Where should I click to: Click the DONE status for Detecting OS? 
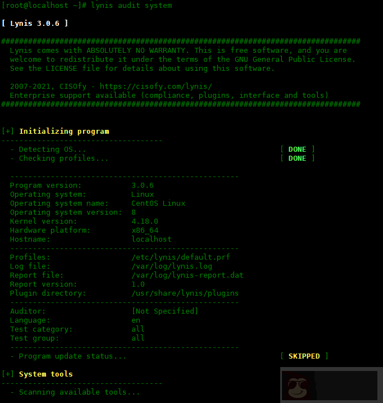(297, 150)
